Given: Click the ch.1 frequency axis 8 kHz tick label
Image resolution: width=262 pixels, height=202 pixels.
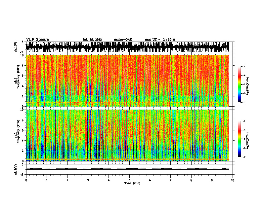Looking at the screenshot, I should (23, 65).
